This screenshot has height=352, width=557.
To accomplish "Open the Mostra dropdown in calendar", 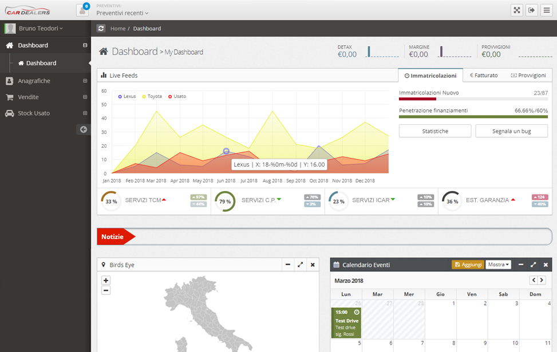I will [x=499, y=264].
